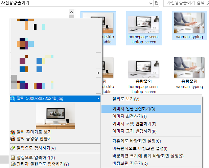Click the 알집 egg icon
209x168 pixels.
(x=13, y=157)
